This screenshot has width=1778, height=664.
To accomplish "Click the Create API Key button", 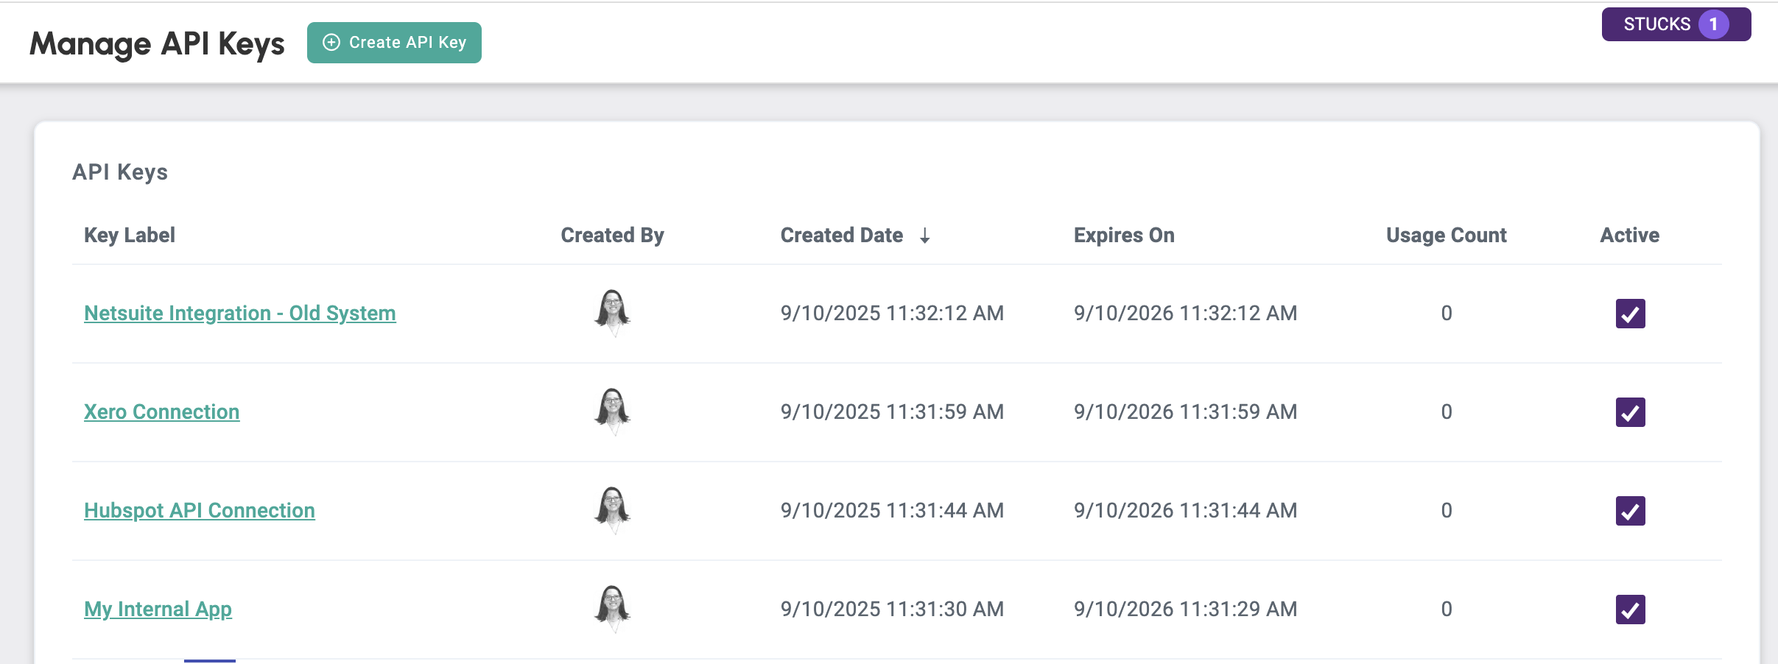I will click(394, 43).
